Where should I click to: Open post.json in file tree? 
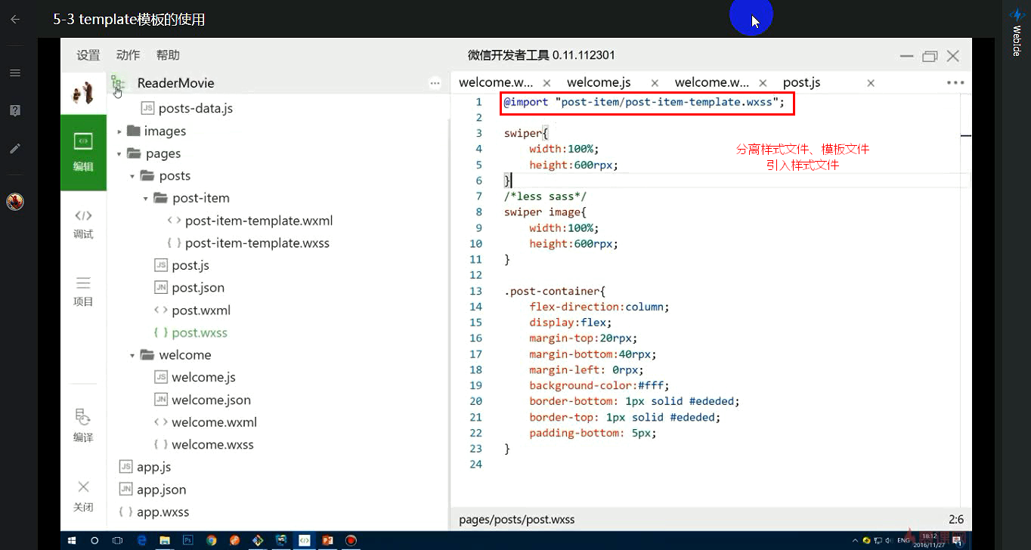click(198, 288)
